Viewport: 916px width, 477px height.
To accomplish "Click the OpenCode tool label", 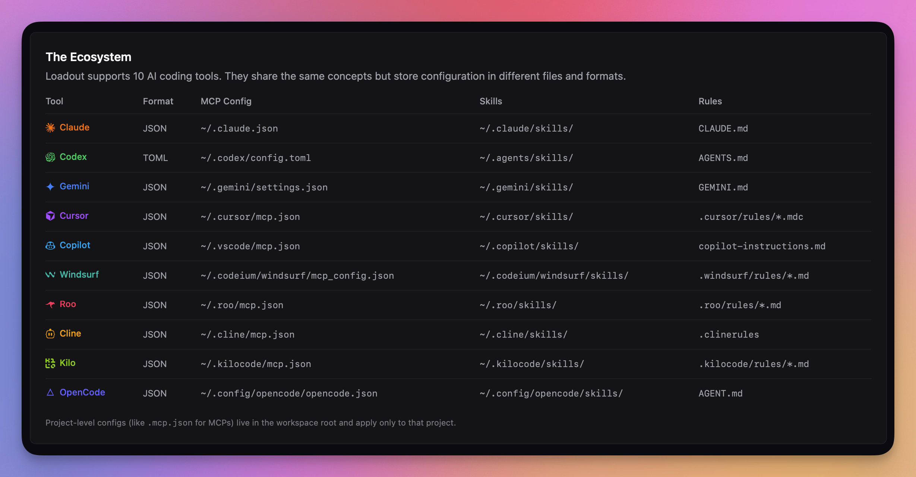I will (82, 392).
